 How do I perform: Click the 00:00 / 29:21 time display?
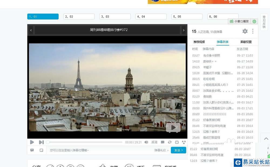(x=133, y=142)
